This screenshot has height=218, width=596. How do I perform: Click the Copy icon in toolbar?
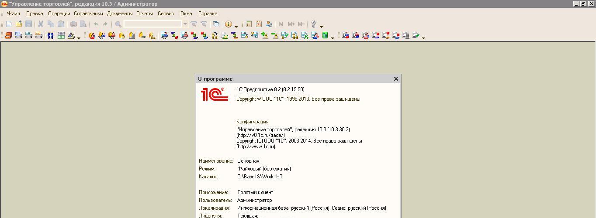(x=51, y=24)
